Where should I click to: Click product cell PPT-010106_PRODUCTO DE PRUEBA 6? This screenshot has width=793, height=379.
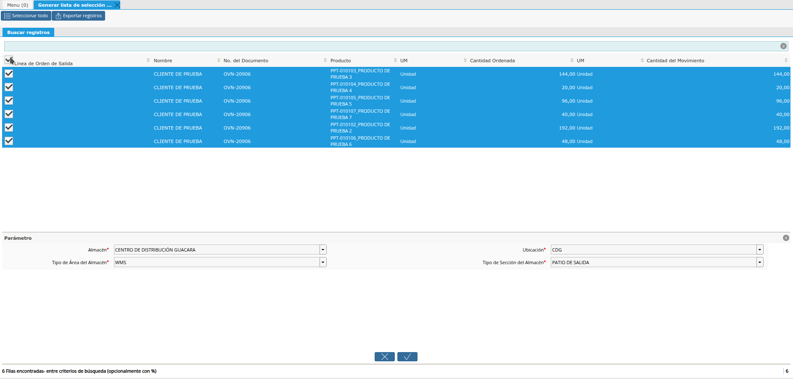360,141
